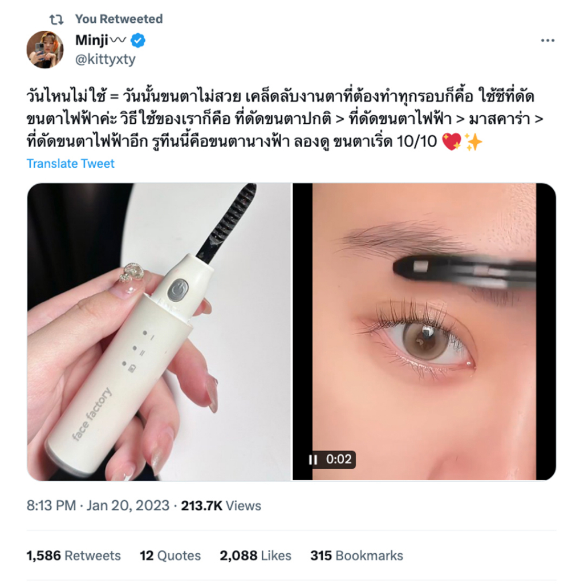Open the @kittyxty handle
Viewport: 584px width, 584px height.
(106, 59)
